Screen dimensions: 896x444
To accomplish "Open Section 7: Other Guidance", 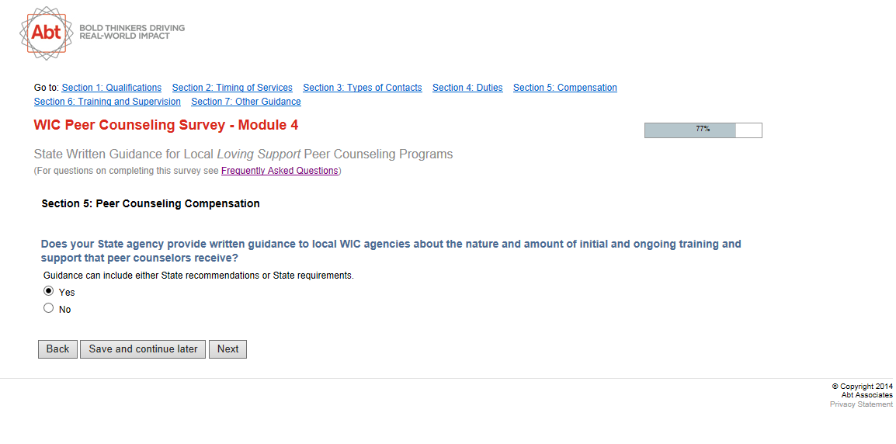I will tap(246, 102).
